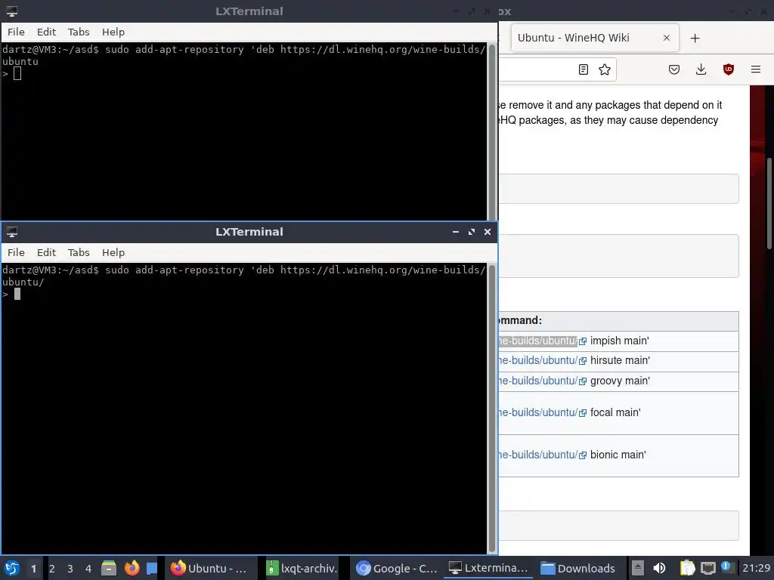
Task: Click external link icon beside impish main
Action: (583, 341)
